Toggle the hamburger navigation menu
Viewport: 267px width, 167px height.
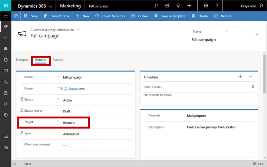pos(6,16)
